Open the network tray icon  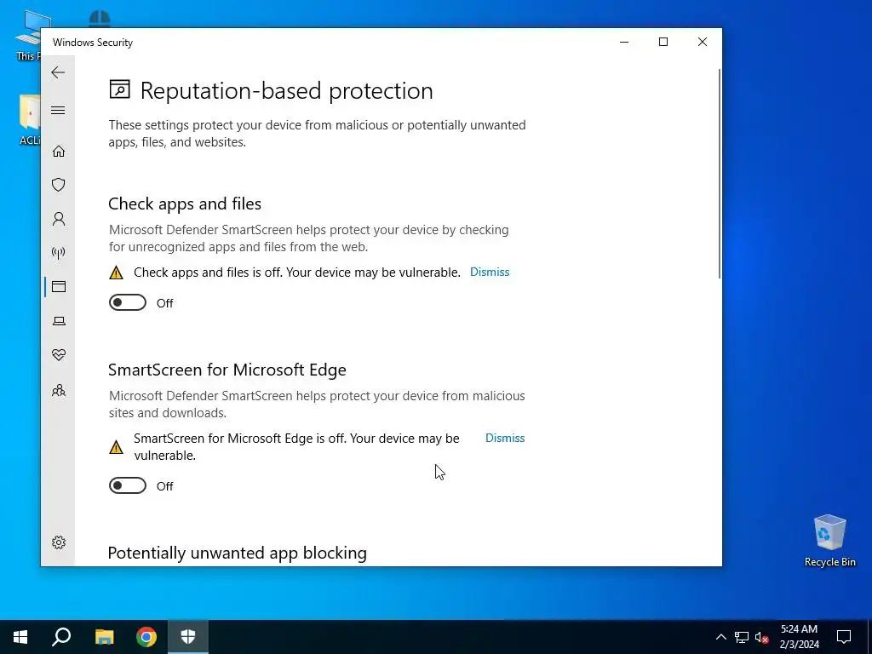[742, 637]
